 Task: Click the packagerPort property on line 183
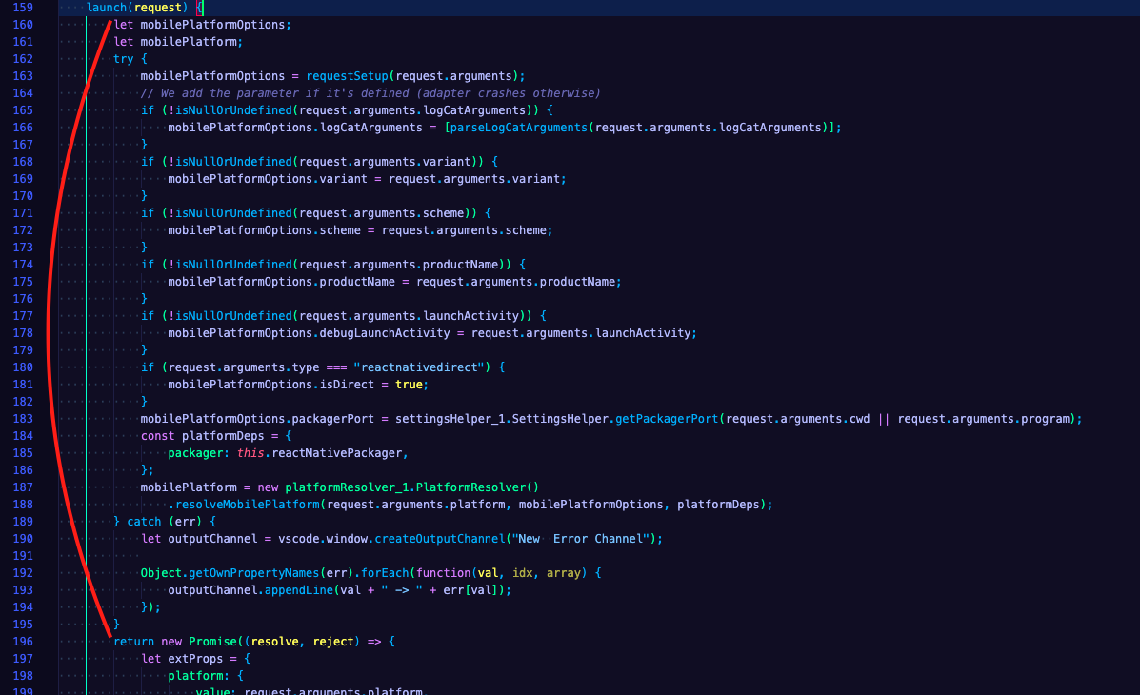(333, 419)
